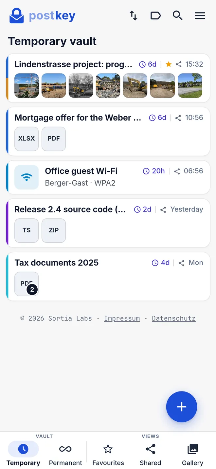
Task: Toggle the gold star on Lindenstrasse project
Action: click(x=169, y=64)
